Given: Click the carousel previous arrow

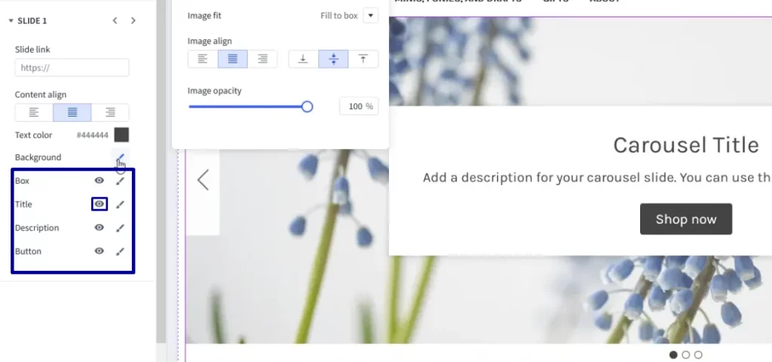Looking at the screenshot, I should coord(203,180).
